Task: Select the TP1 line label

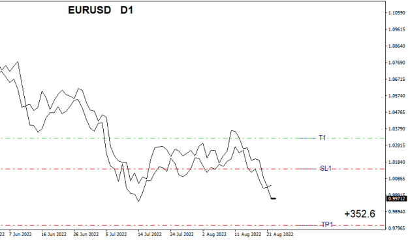Action: tap(327, 224)
